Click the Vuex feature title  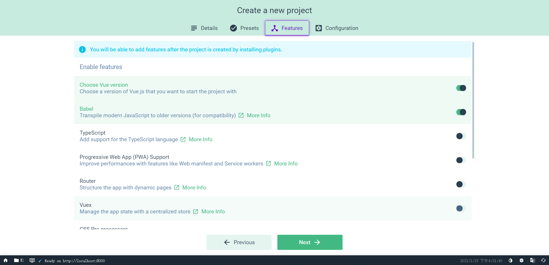point(85,205)
